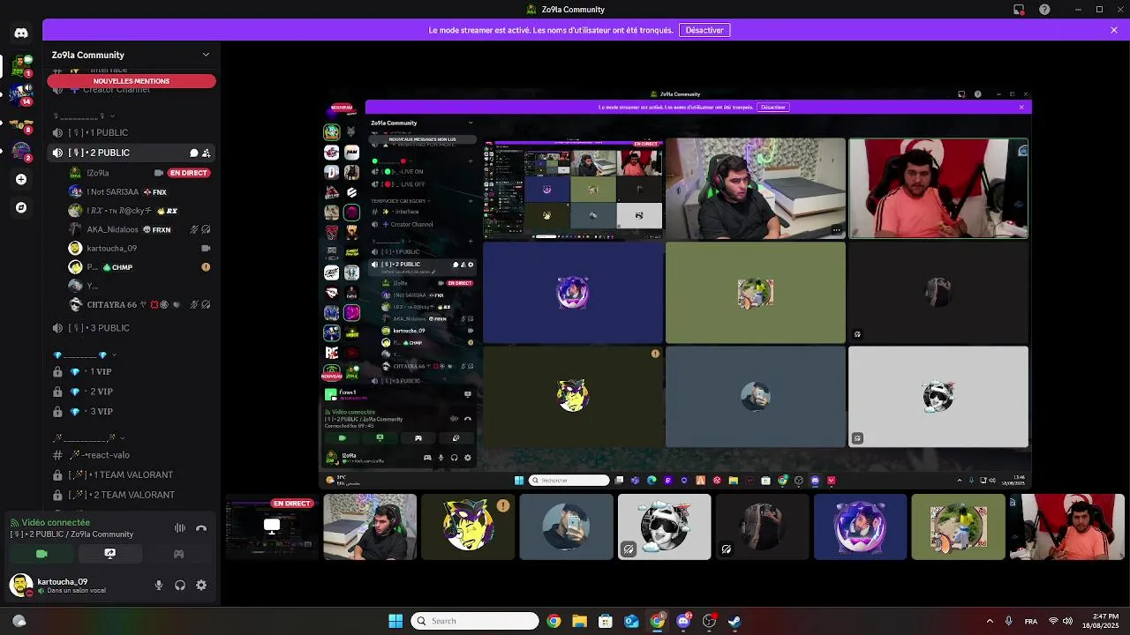Open FRA language switcher in taskbar
1130x635 pixels.
[1031, 621]
